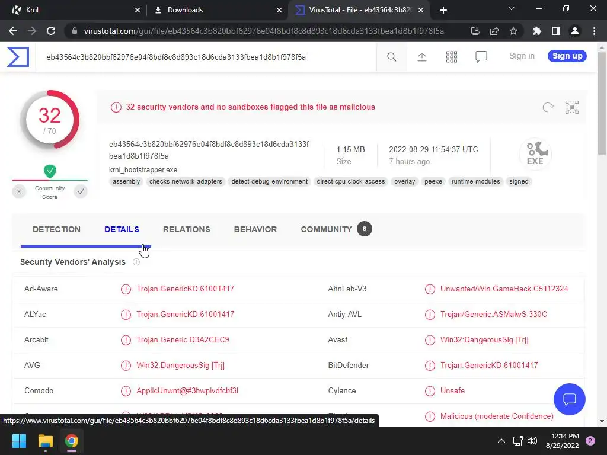Viewport: 607px width, 455px height.
Task: Vote positive with community check button
Action: 81,191
